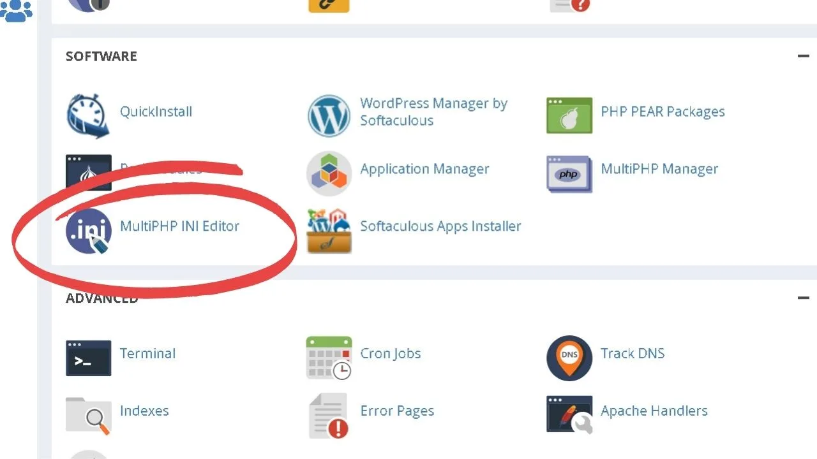
Task: Open the Cron Jobs link
Action: [391, 353]
